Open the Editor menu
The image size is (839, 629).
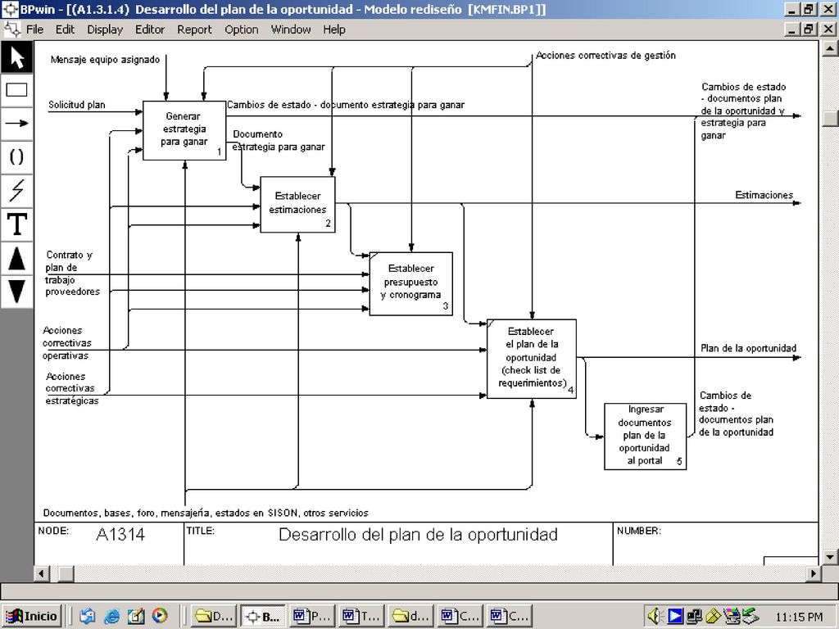point(150,29)
